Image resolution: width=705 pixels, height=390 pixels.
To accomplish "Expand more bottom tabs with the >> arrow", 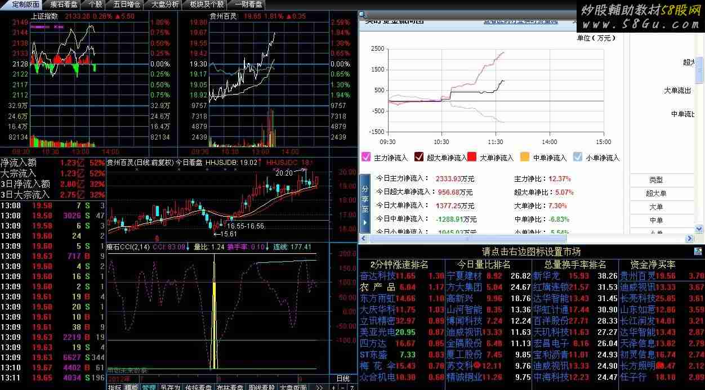I will pos(319,387).
